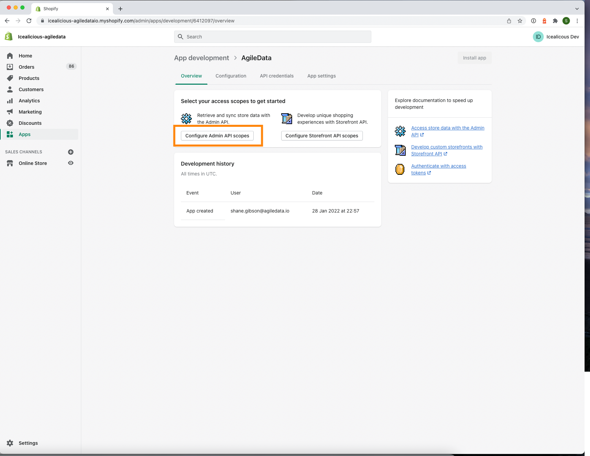Open Online Store sales channel
Screen dimensions: 590x456
point(33,163)
